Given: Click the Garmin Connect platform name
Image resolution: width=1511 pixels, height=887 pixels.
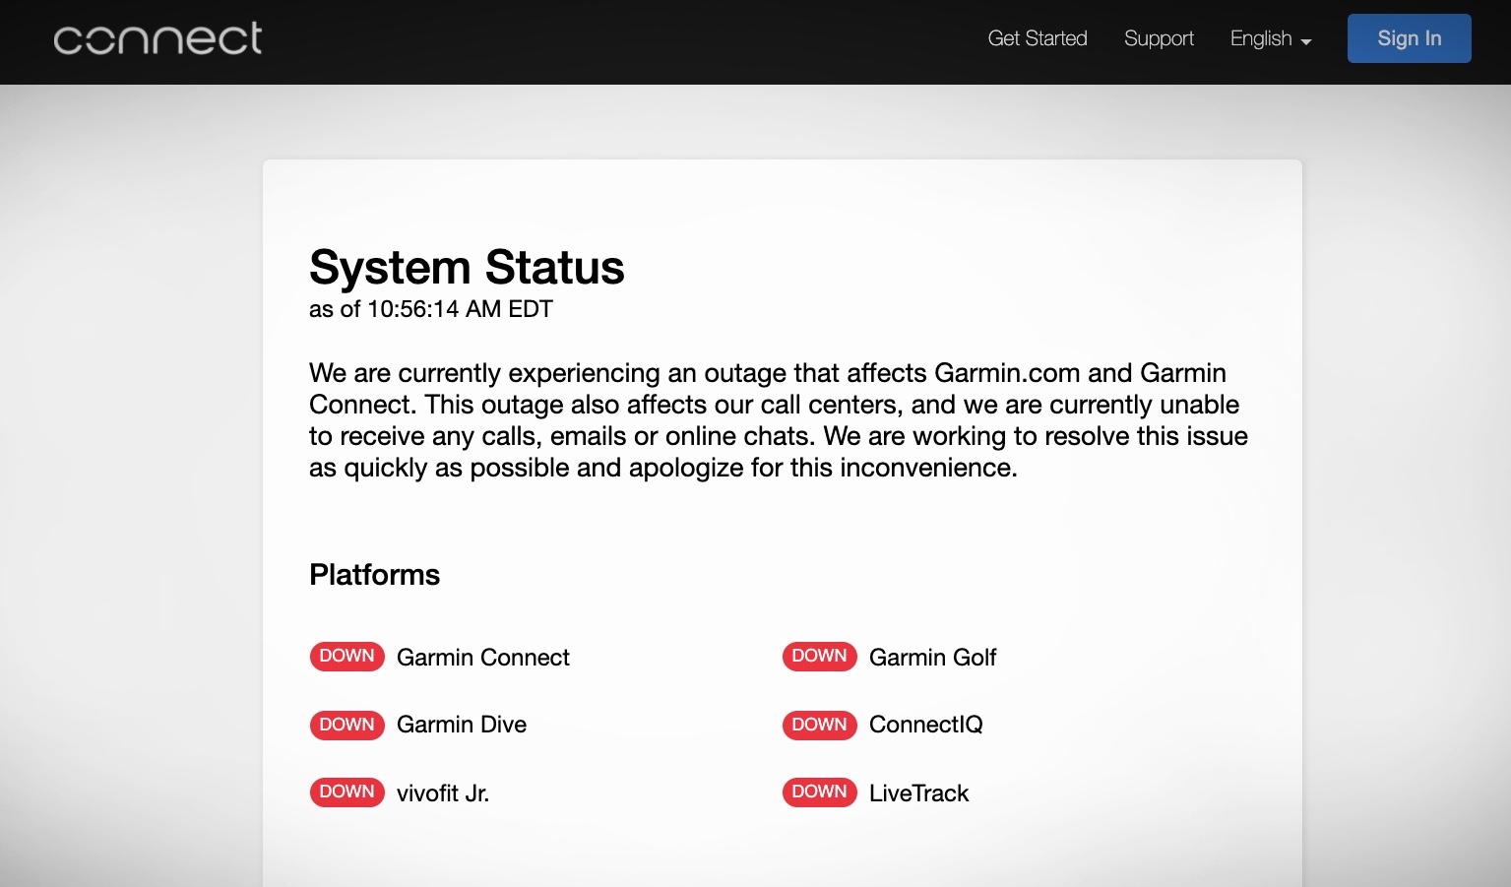Looking at the screenshot, I should (483, 658).
